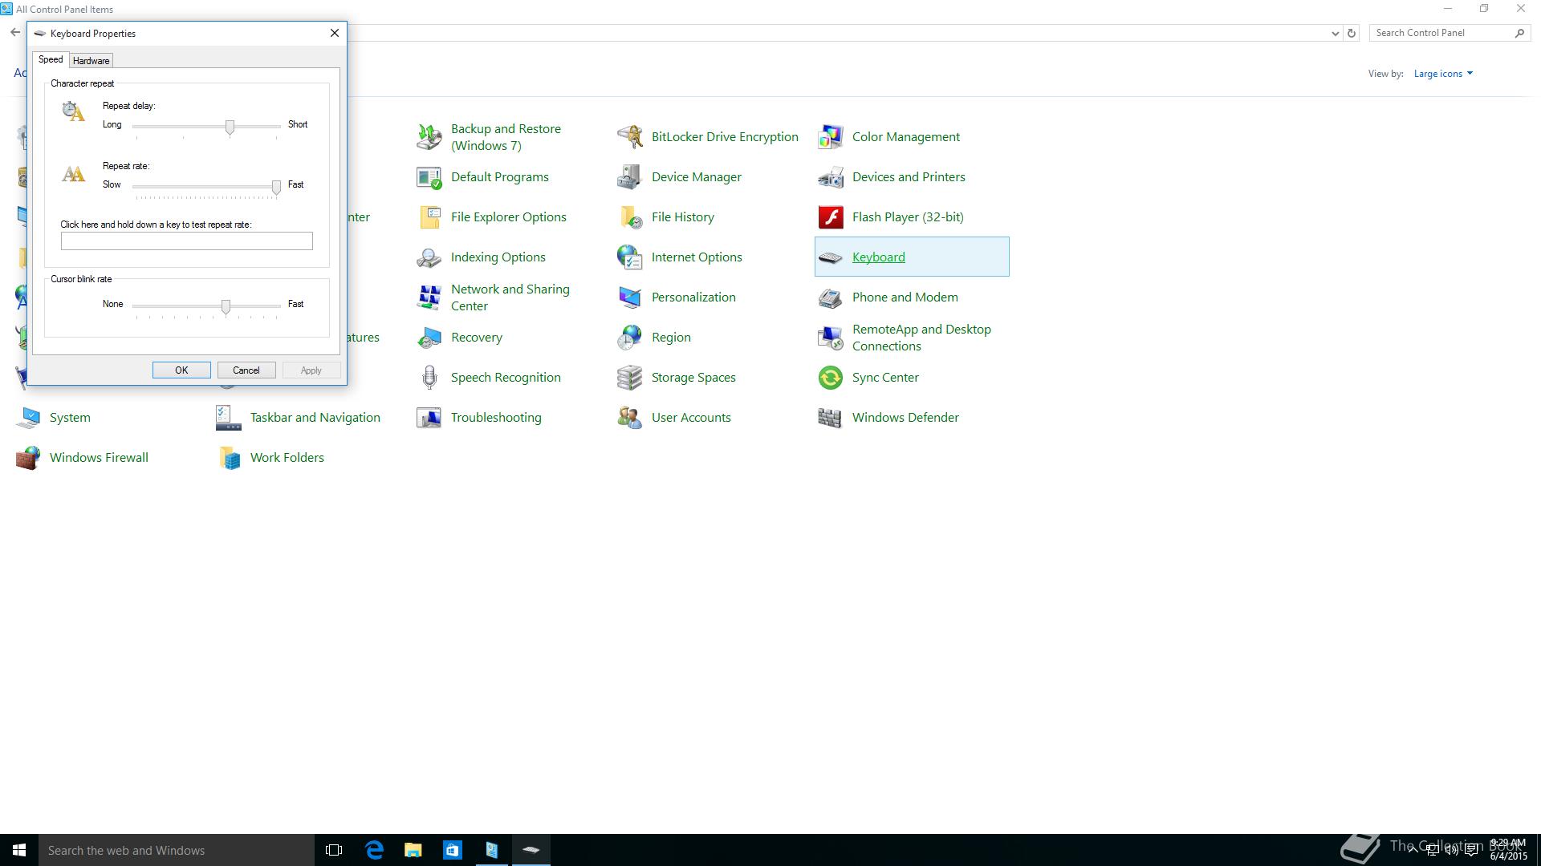Open the Troubleshooting link text
Viewport: 1541px width, 866px height.
point(496,418)
